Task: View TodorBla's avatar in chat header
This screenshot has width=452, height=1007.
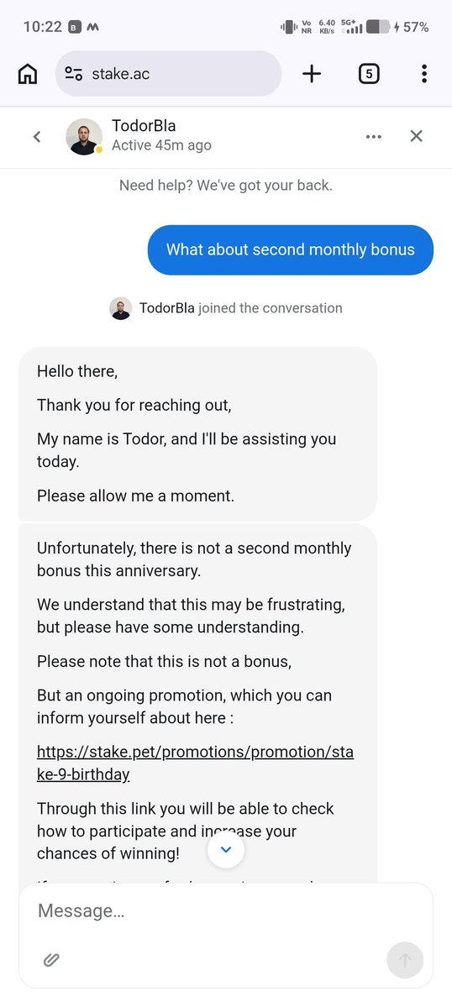Action: pos(84,136)
